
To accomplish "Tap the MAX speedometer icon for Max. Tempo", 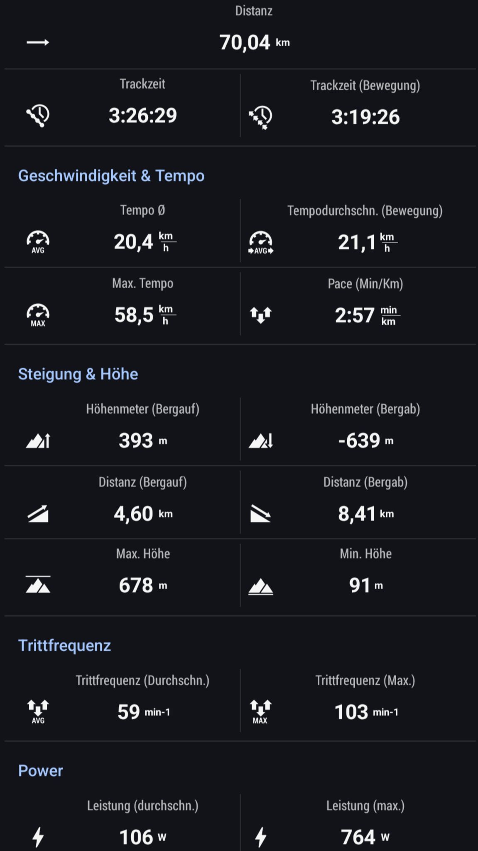I will tap(38, 315).
